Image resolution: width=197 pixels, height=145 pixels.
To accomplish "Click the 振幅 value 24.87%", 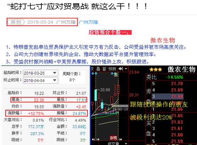I will [79, 114].
